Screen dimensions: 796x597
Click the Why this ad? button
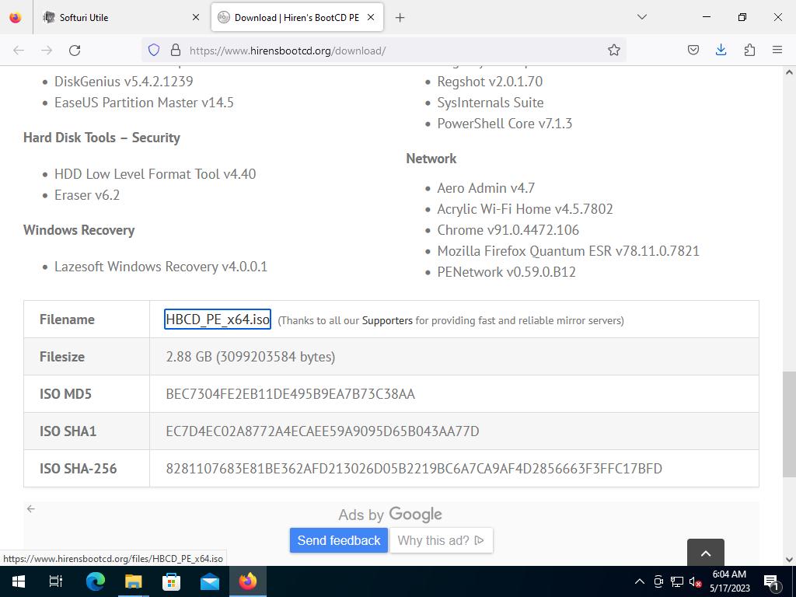pyautogui.click(x=441, y=540)
